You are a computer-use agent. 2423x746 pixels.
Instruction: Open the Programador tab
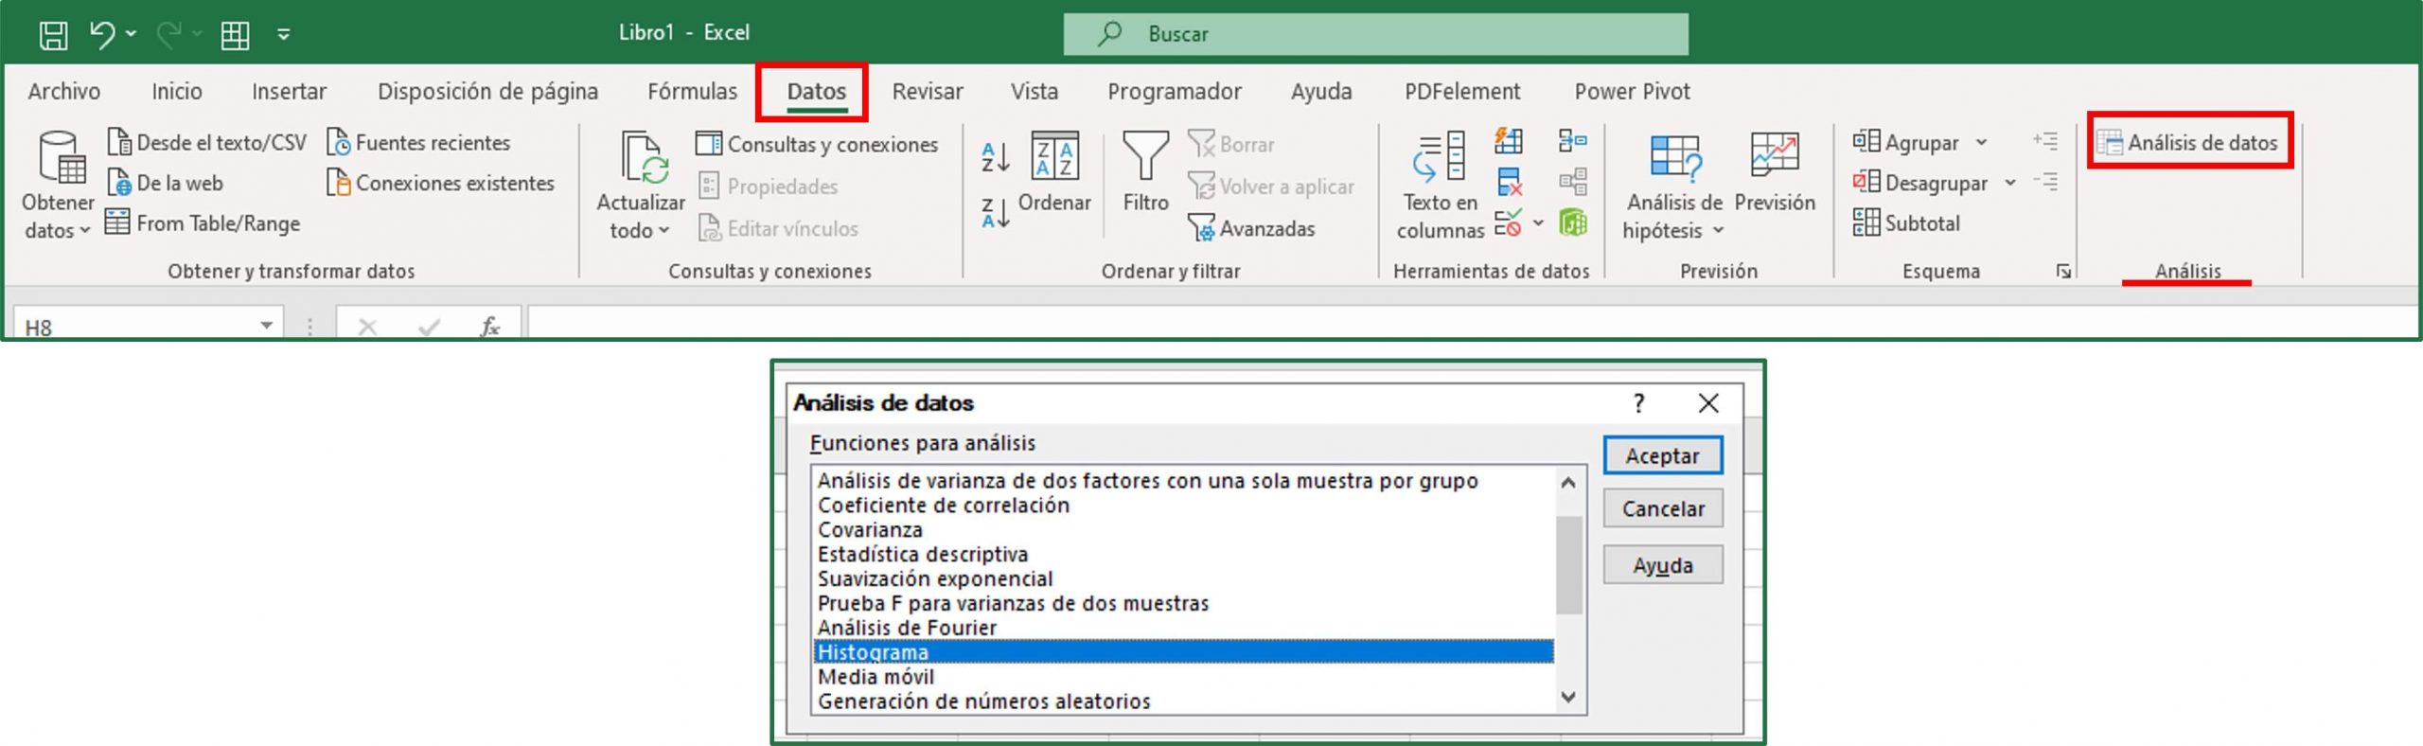coord(1175,91)
